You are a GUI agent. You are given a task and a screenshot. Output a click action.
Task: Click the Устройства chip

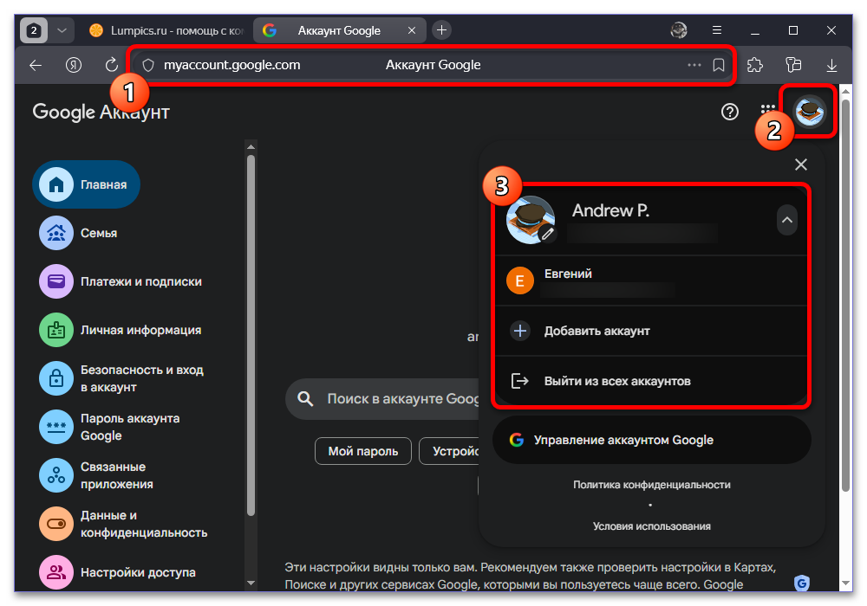point(449,451)
